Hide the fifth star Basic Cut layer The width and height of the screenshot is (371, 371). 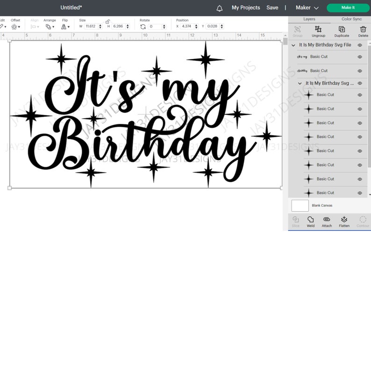(360, 151)
